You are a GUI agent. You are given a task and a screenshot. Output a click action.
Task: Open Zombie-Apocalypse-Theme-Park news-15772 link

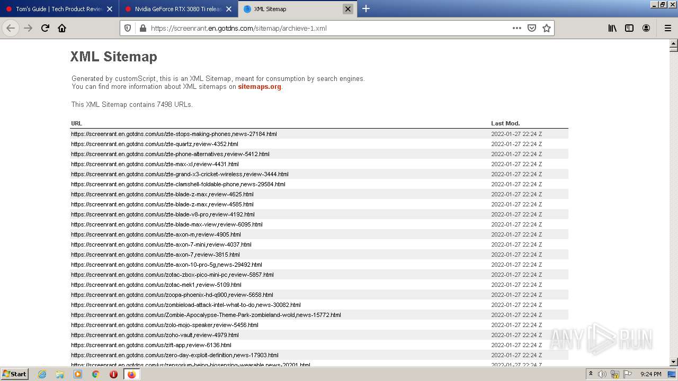[x=206, y=315]
